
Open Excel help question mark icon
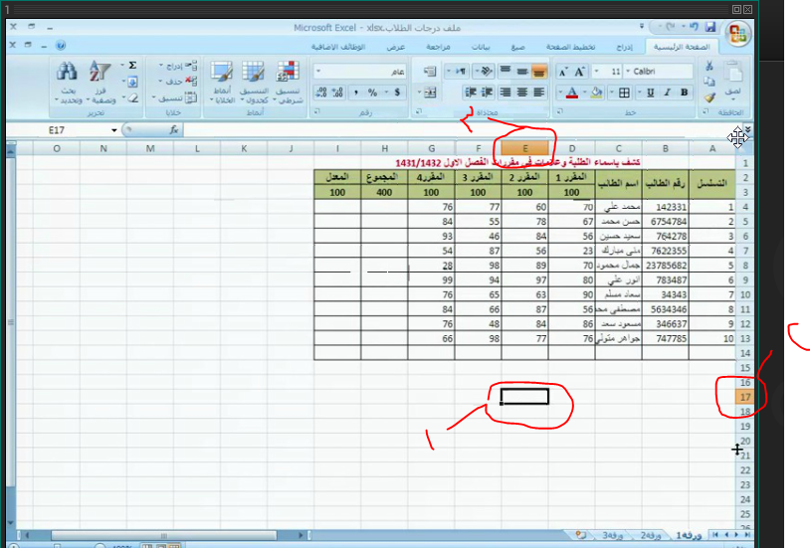[61, 46]
